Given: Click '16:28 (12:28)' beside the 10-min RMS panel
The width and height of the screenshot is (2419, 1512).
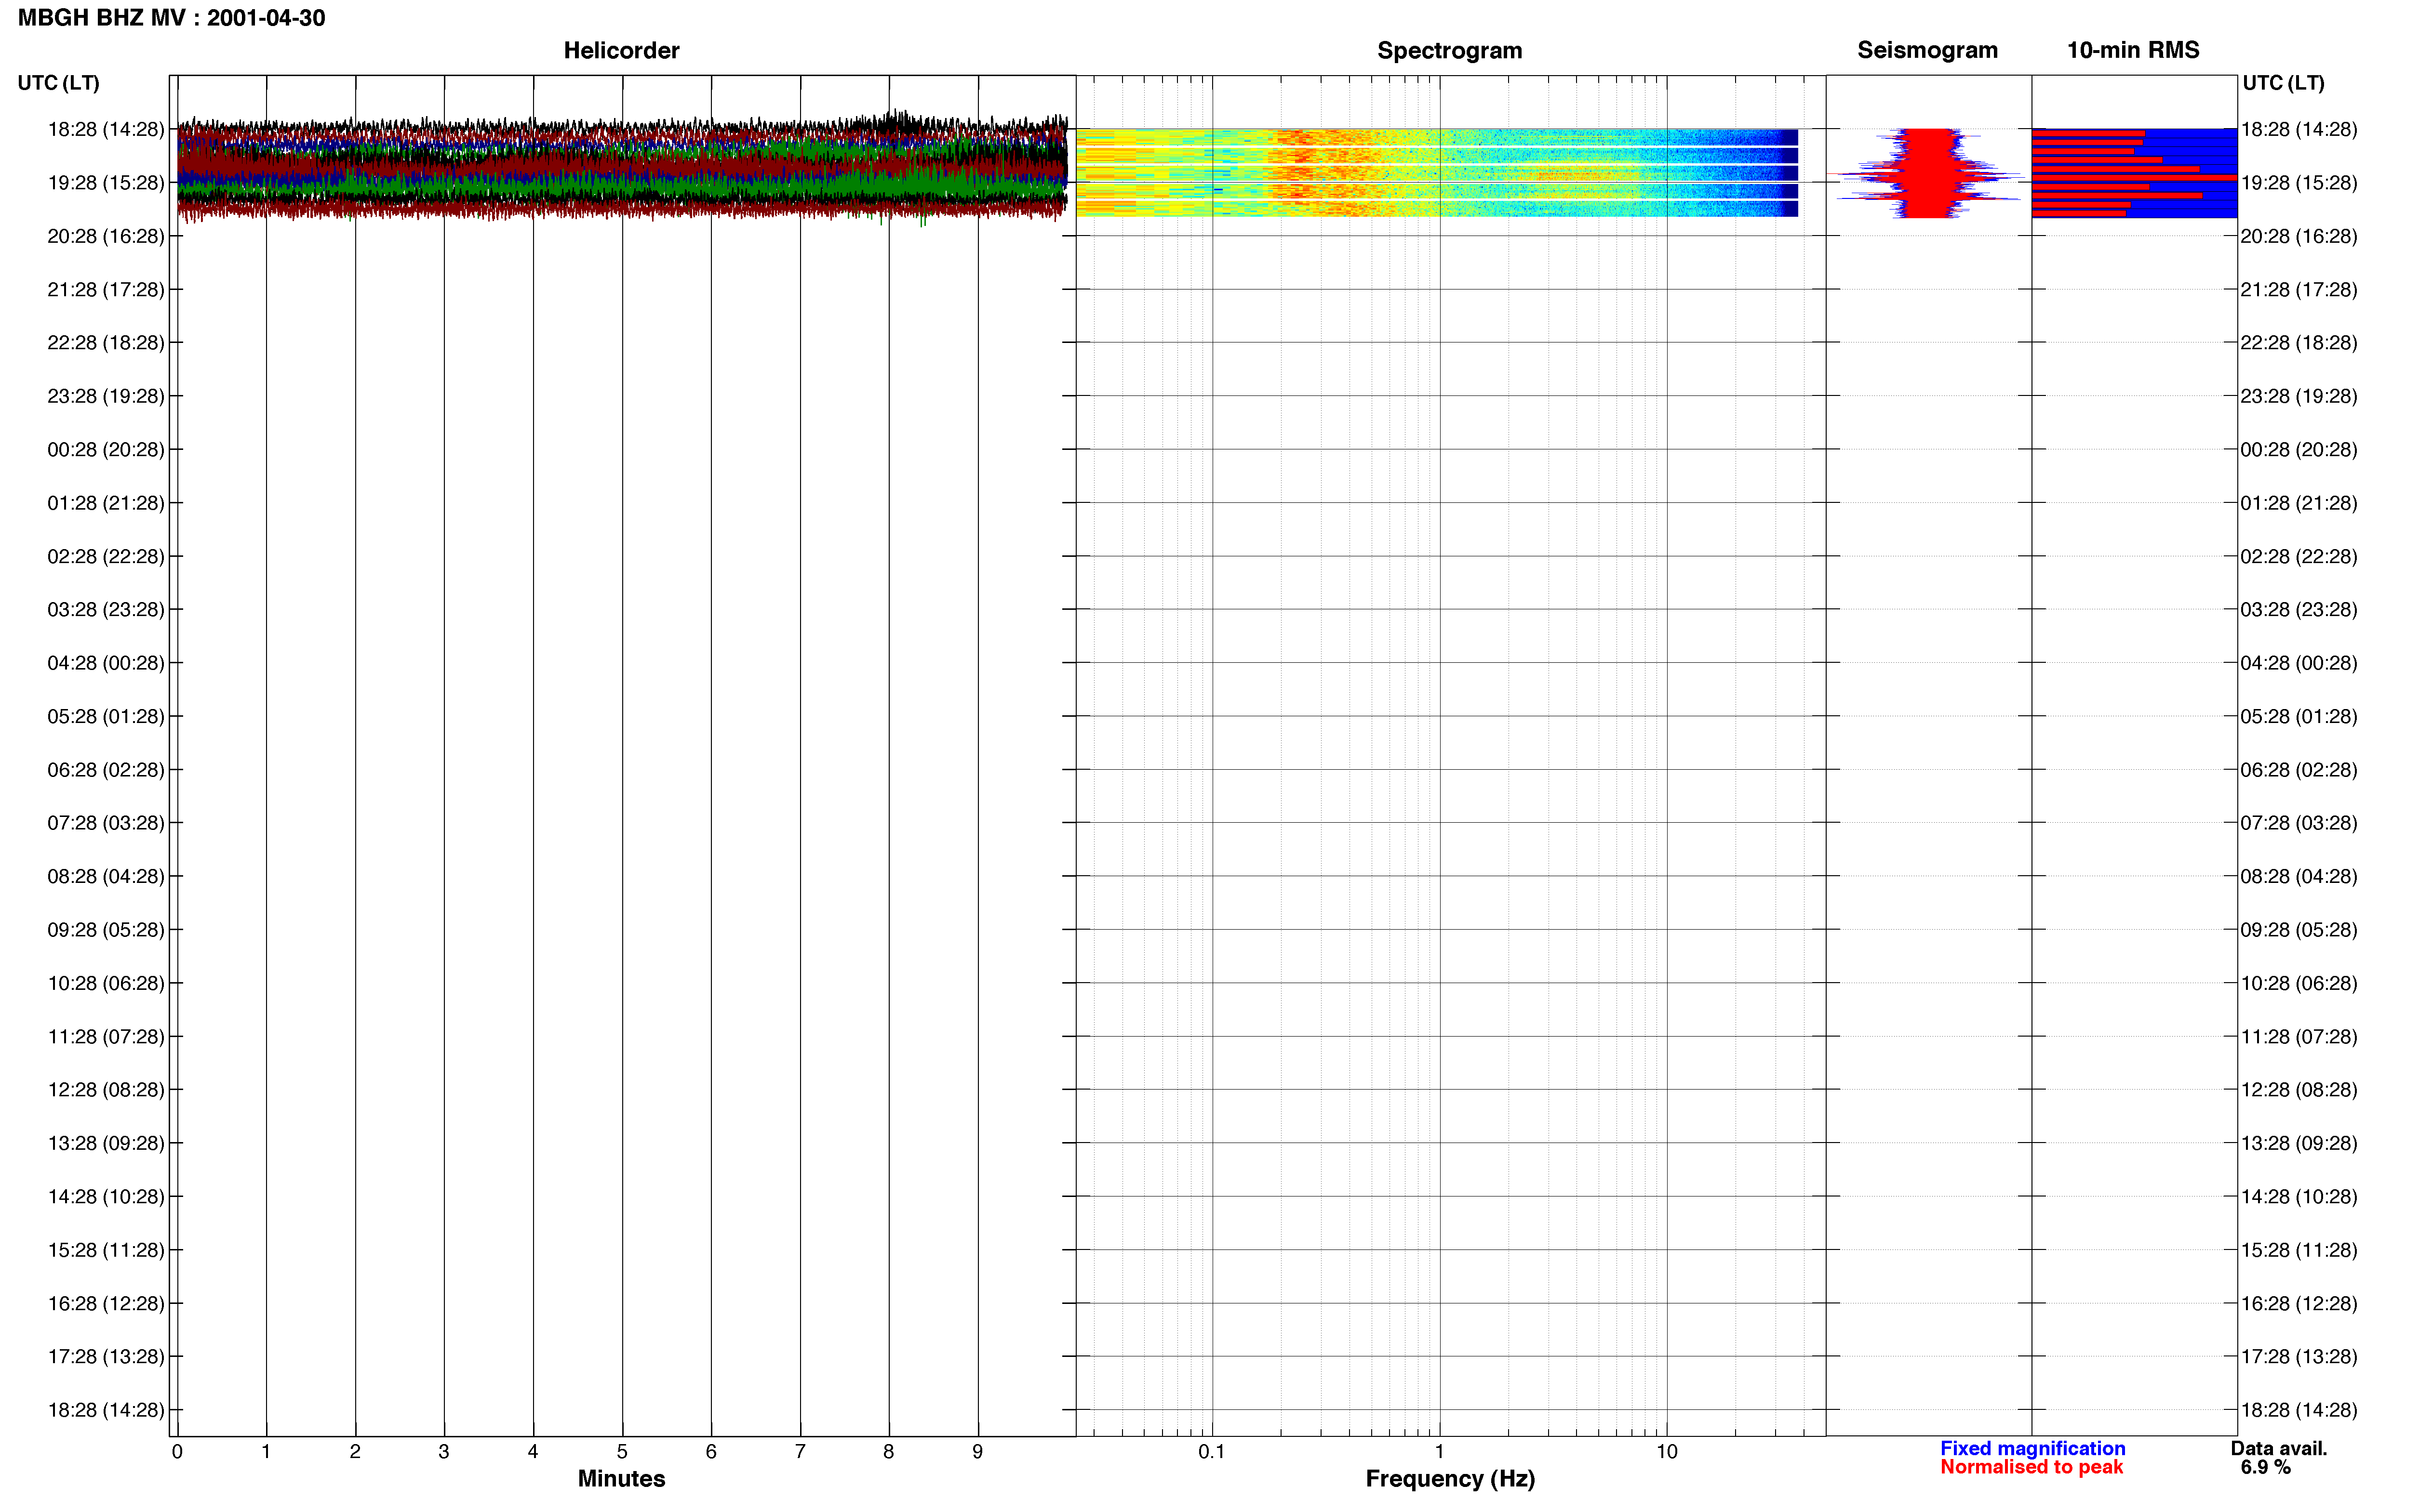Looking at the screenshot, I should point(2299,1304).
